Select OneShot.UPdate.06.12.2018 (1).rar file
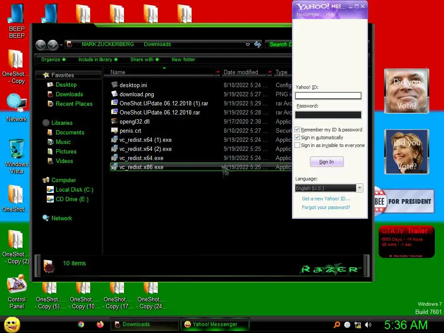The height and width of the screenshot is (333, 444). coord(201,103)
